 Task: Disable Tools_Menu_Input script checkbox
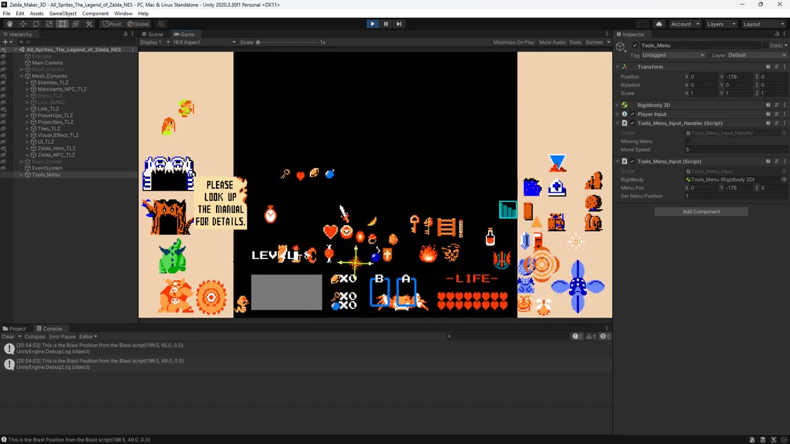click(632, 161)
